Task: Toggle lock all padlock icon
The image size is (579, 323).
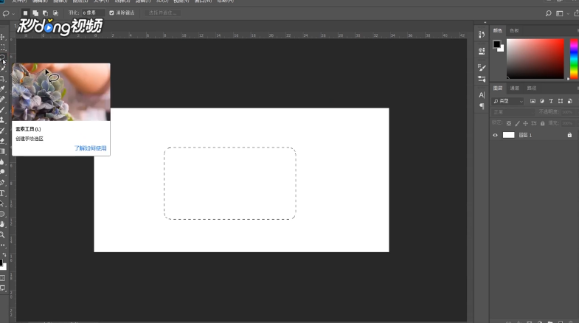Action: (x=542, y=123)
